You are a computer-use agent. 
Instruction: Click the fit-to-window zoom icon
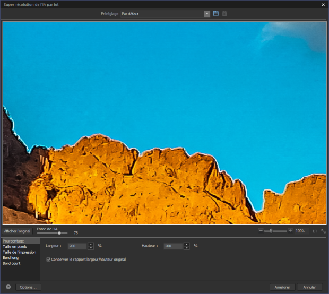(x=323, y=231)
